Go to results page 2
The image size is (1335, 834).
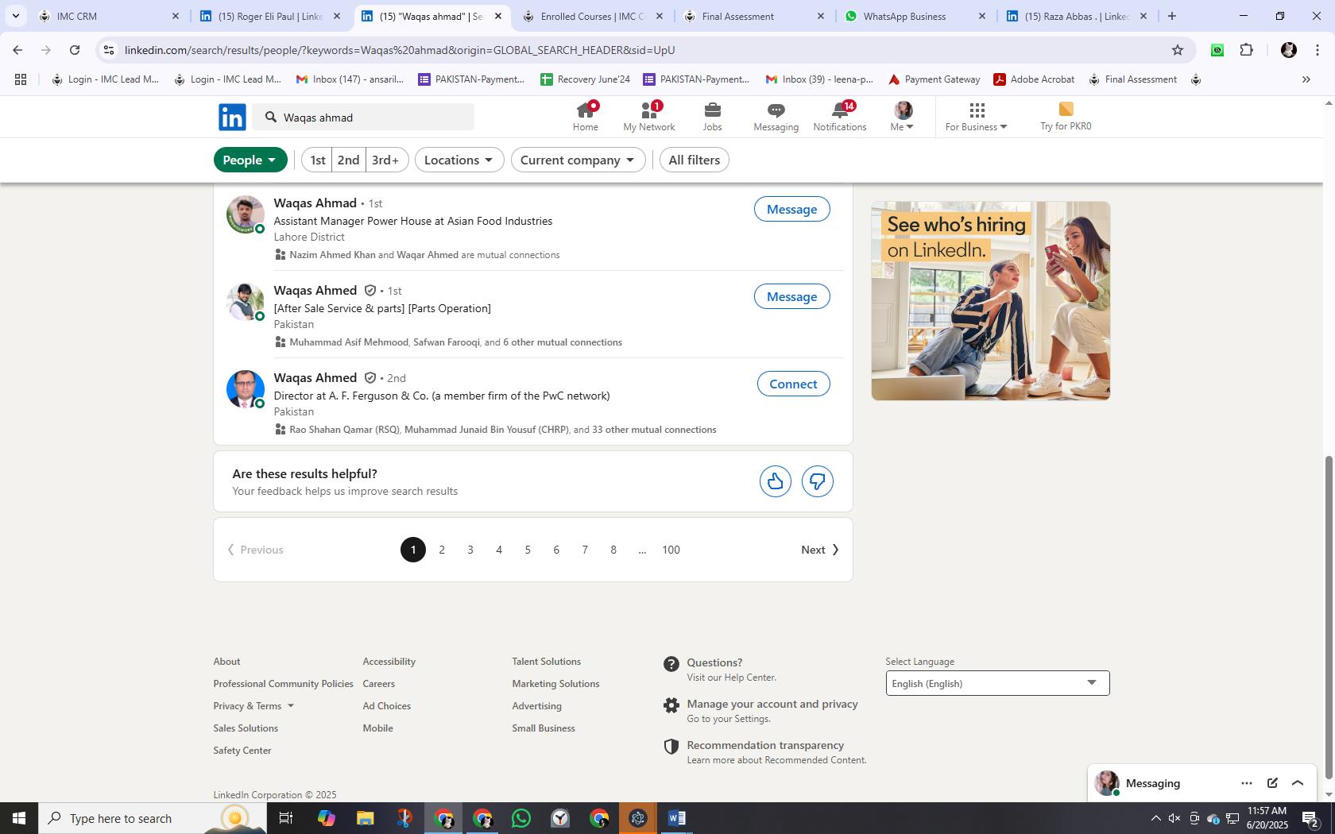(x=442, y=550)
